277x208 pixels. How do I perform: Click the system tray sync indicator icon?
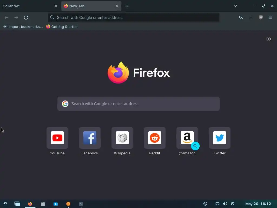tap(205, 204)
